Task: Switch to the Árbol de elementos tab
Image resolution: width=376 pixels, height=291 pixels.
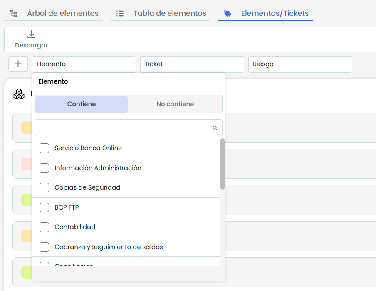Action: [62, 14]
